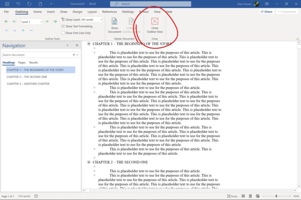This screenshot has width=301, height=200.
Task: Click the Share button
Action: [x=267, y=12]
